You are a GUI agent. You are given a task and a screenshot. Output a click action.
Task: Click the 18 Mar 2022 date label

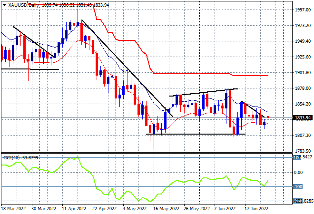(x=14, y=209)
